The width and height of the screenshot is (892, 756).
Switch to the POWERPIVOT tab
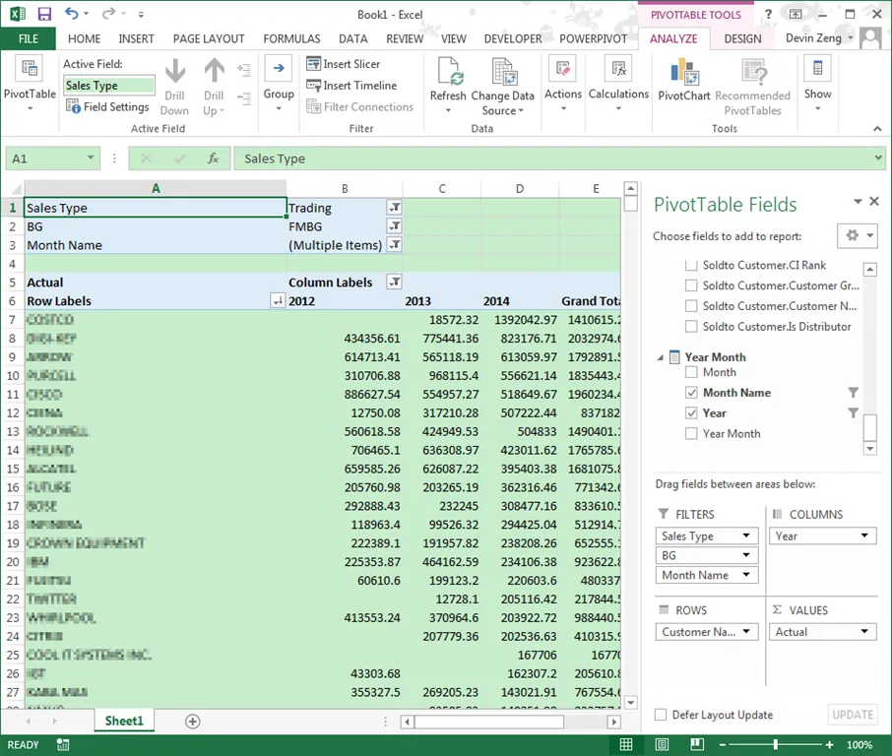pyautogui.click(x=593, y=38)
